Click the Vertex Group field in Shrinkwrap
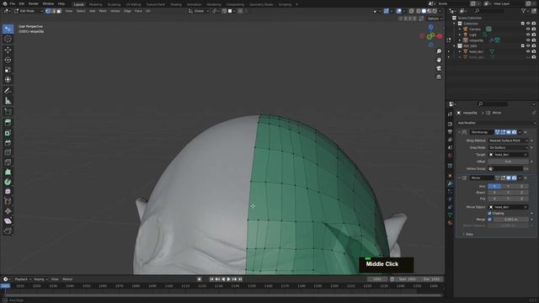The image size is (539, 303). pos(505,168)
